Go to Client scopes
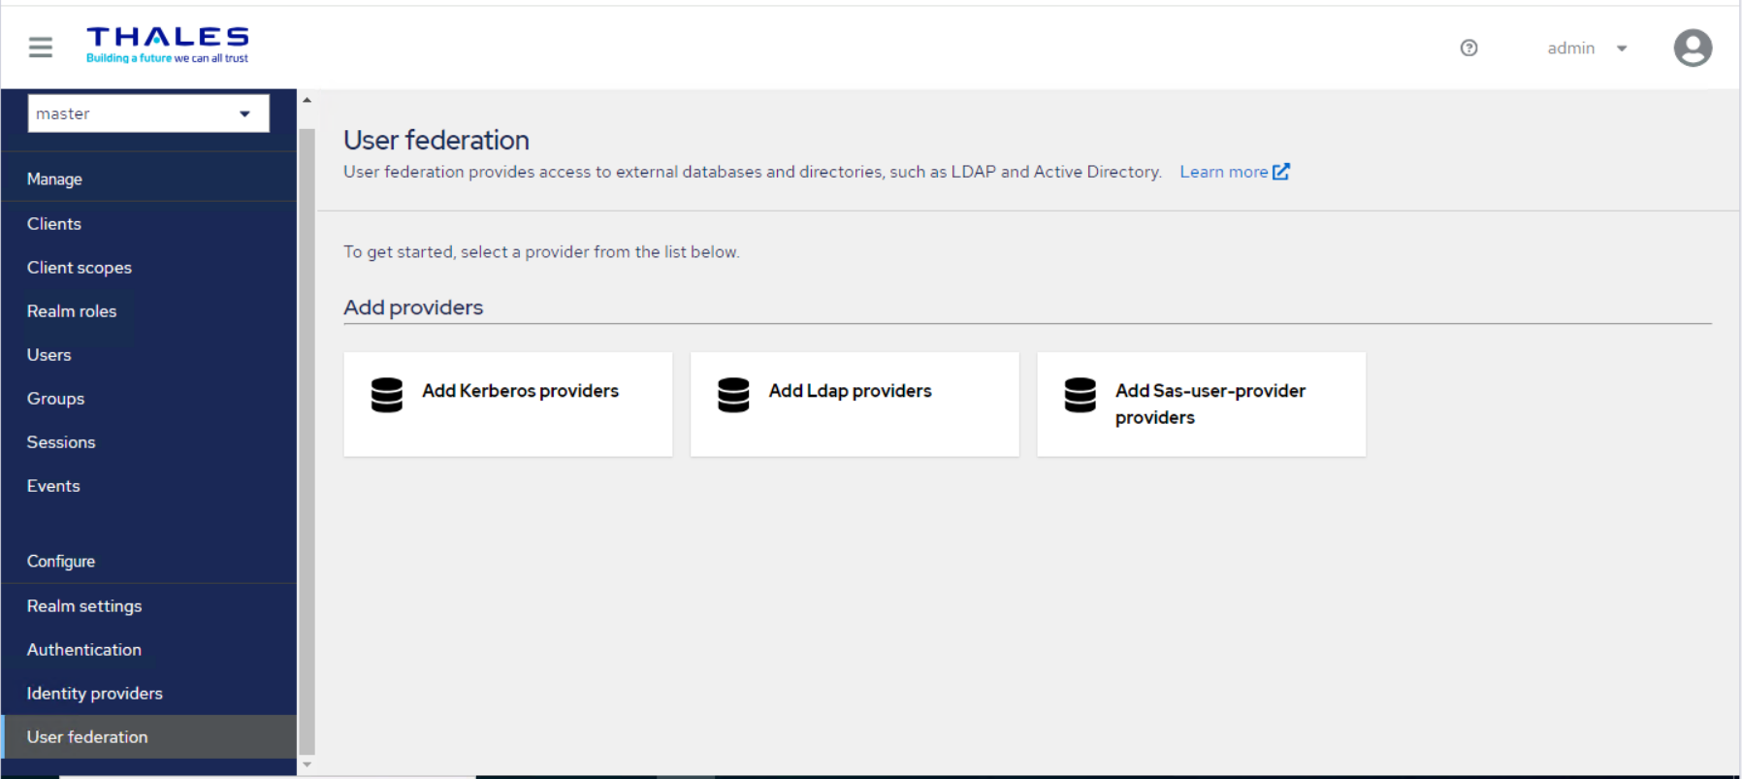 click(148, 268)
